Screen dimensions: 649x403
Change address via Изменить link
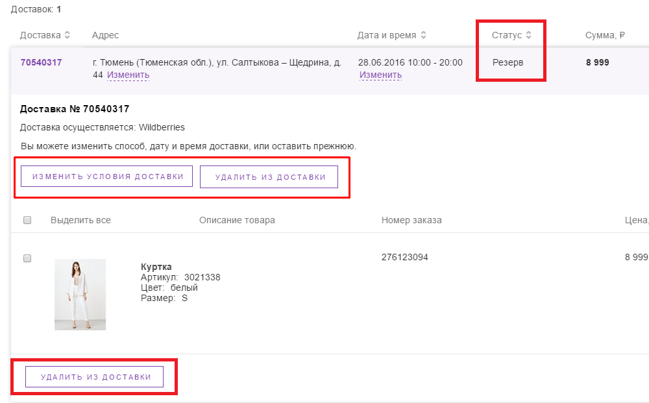pos(129,75)
